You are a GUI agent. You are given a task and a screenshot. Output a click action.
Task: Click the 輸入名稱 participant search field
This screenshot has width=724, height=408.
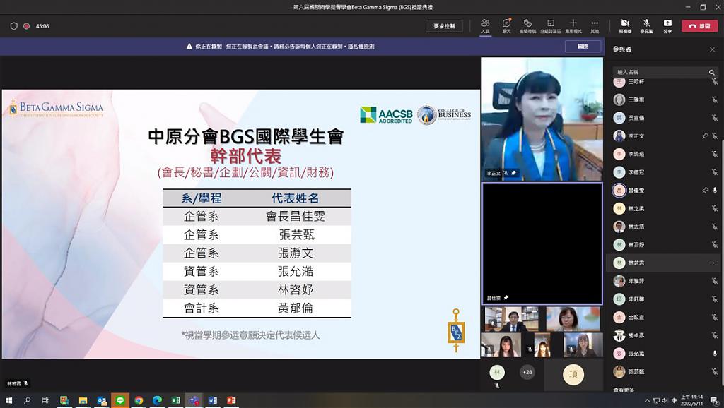click(665, 73)
